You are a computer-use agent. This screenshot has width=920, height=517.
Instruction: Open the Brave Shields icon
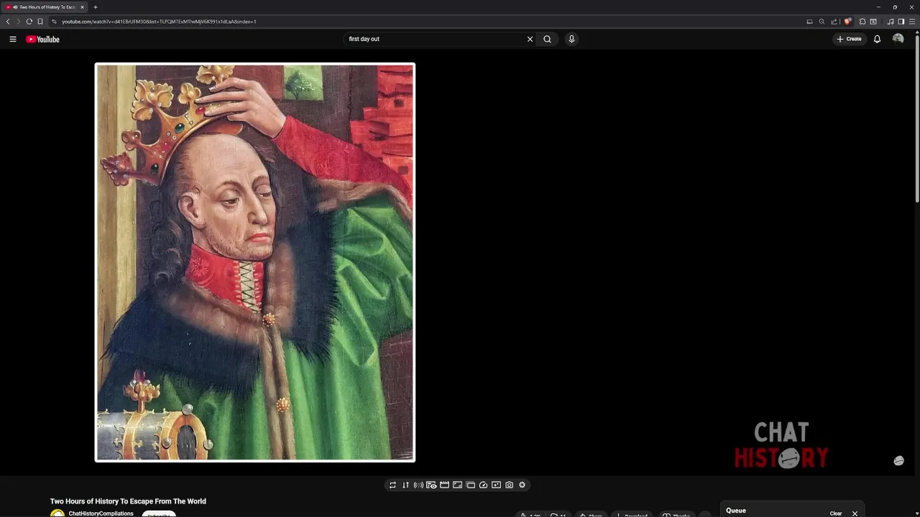847,22
